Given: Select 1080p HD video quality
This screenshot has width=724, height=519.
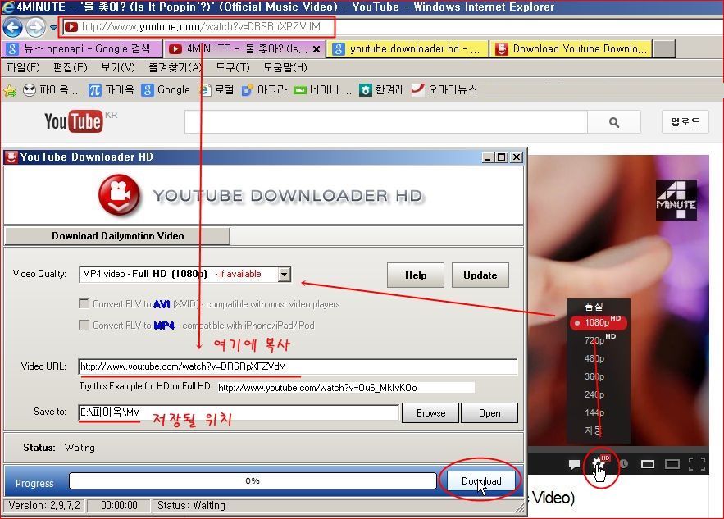Looking at the screenshot, I should (599, 322).
